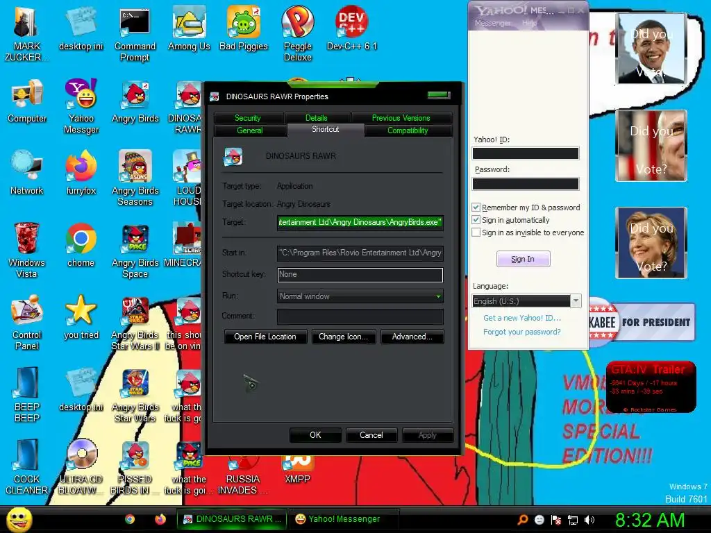Click the Sign In button
Viewport: 711px width, 533px height.
pyautogui.click(x=524, y=260)
